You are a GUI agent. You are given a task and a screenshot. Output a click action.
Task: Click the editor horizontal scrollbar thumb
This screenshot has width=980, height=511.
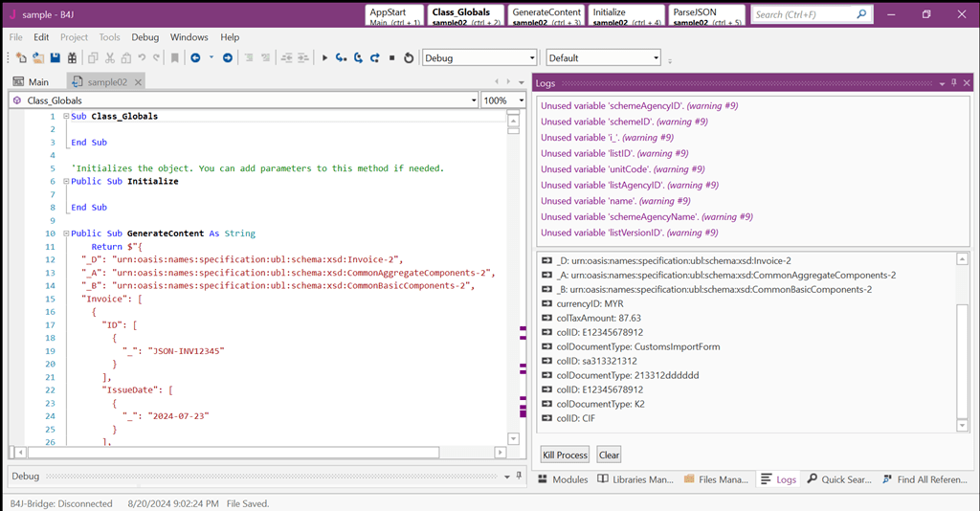(234, 452)
